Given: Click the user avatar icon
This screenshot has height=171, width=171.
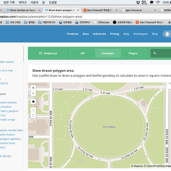Looking at the screenshot, I should [167, 34].
